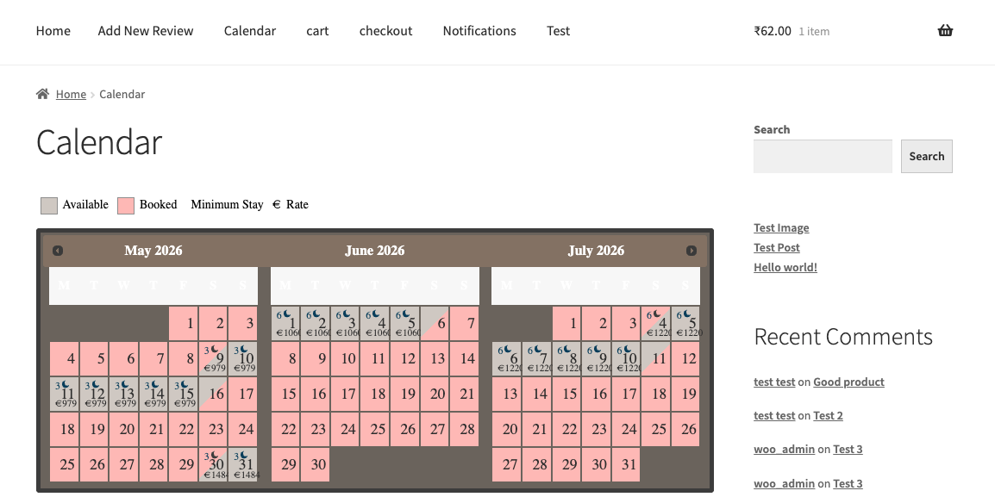The width and height of the screenshot is (995, 497).
Task: Select May 31 available date
Action: [x=243, y=464]
